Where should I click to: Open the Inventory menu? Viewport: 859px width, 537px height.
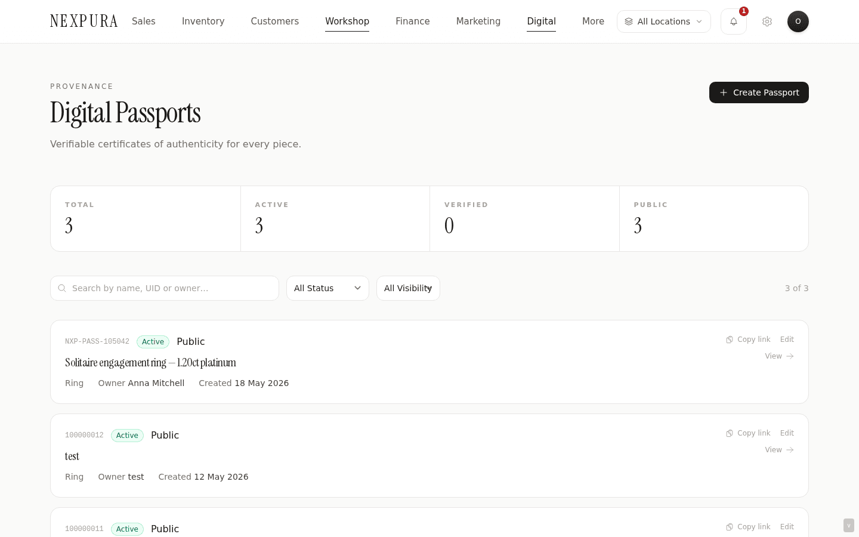click(x=203, y=21)
